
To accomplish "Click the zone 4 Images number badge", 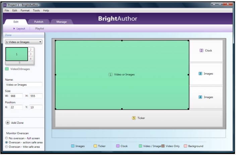I will point(200,97).
